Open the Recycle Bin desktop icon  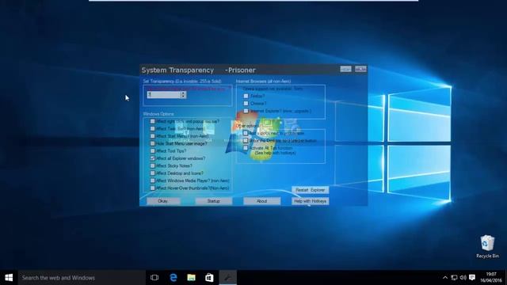click(487, 246)
